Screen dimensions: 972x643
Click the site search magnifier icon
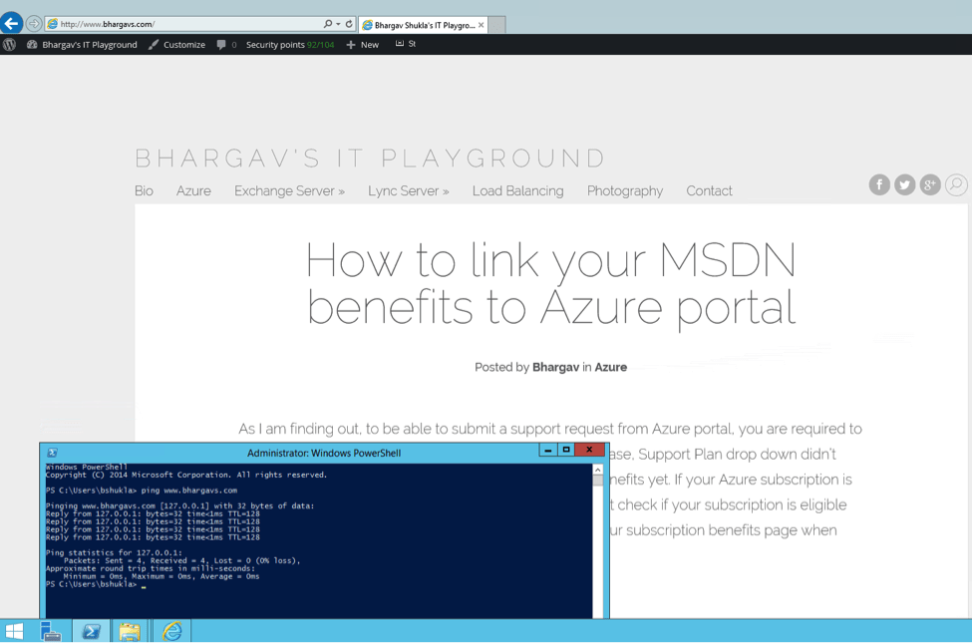956,184
